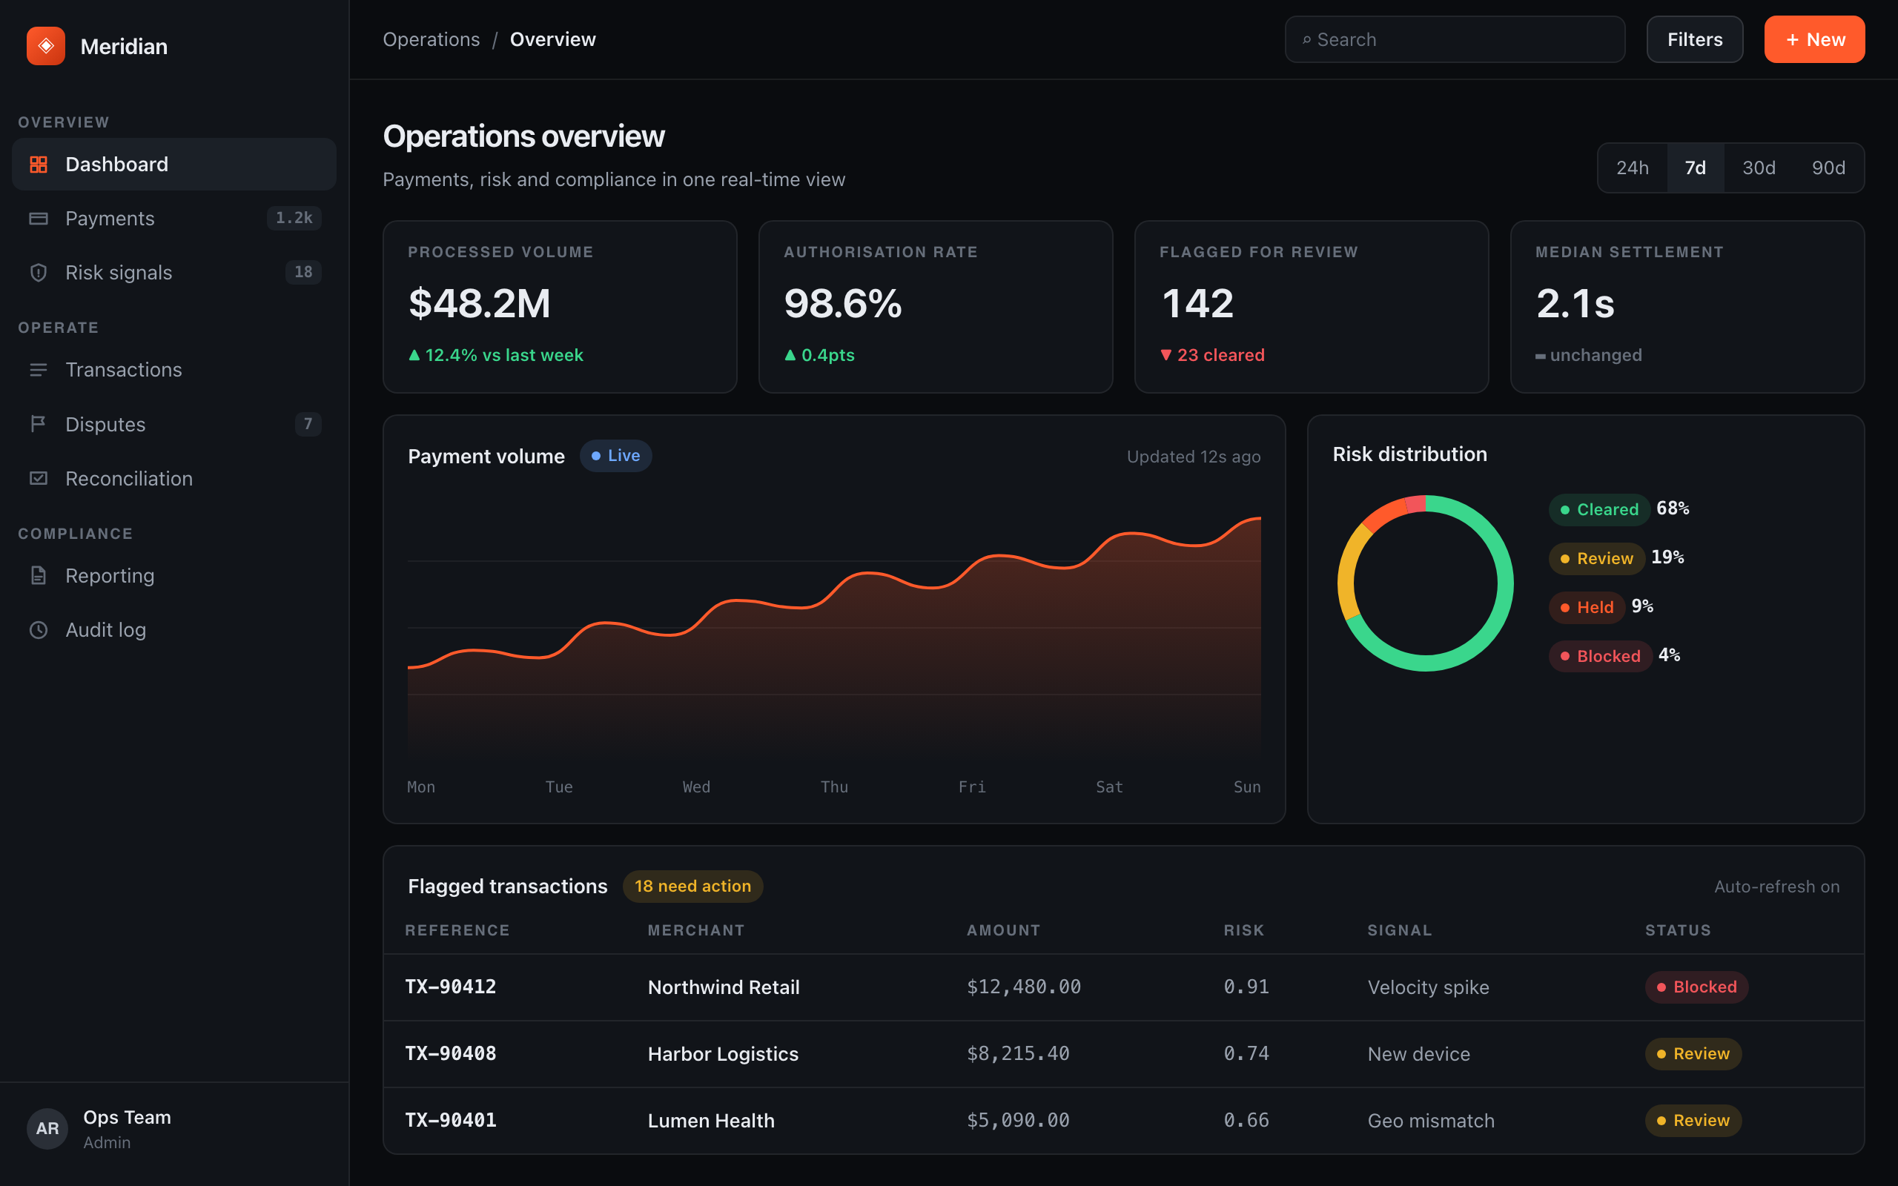The width and height of the screenshot is (1898, 1186).
Task: Open Transactions page
Action: pyautogui.click(x=174, y=369)
